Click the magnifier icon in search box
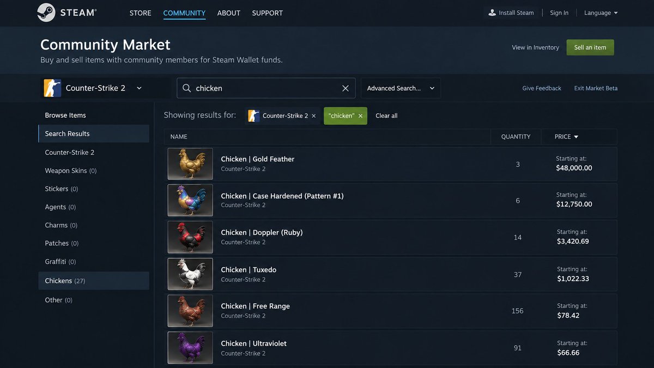The height and width of the screenshot is (368, 654). point(187,88)
